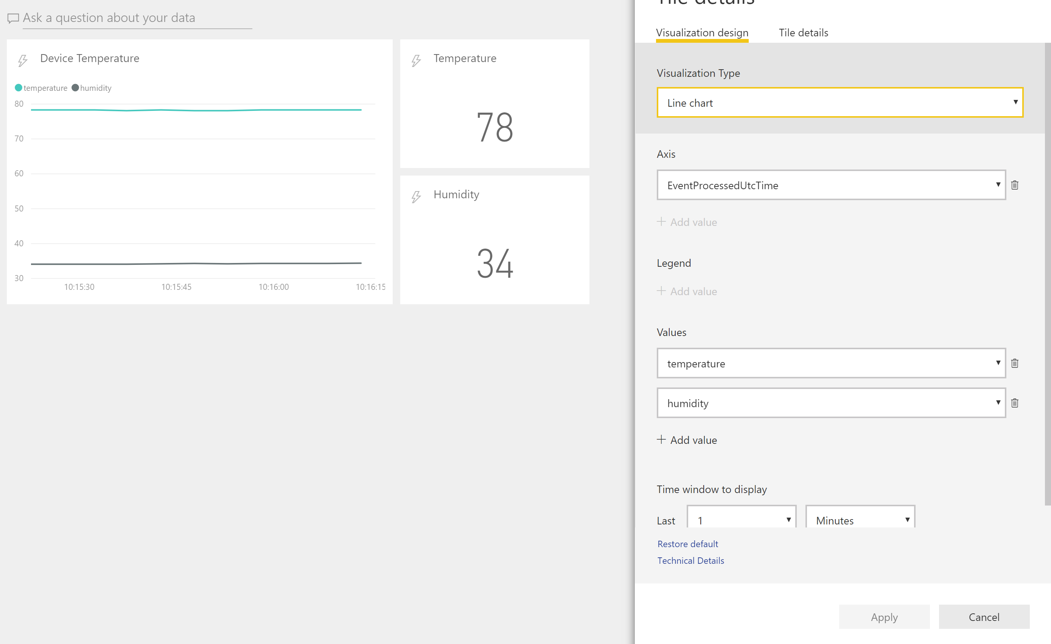1051x644 pixels.
Task: Click Add value under Values
Action: 687,440
